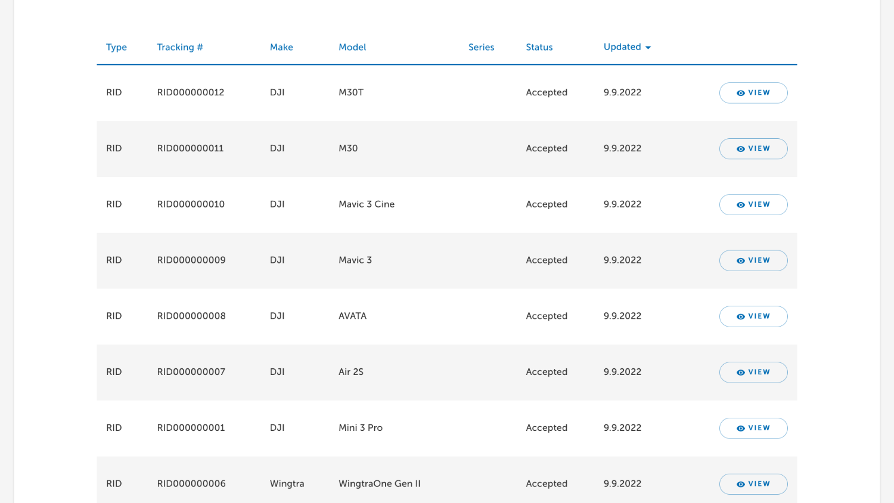Select the Type column header
Image resolution: width=894 pixels, height=503 pixels.
tap(116, 47)
